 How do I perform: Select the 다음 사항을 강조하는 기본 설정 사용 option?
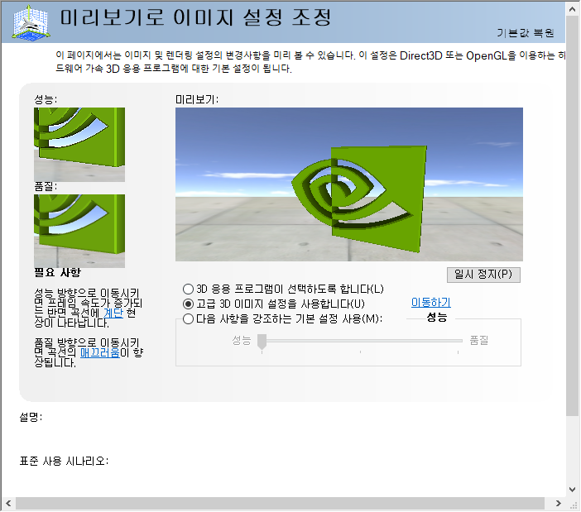click(x=282, y=318)
